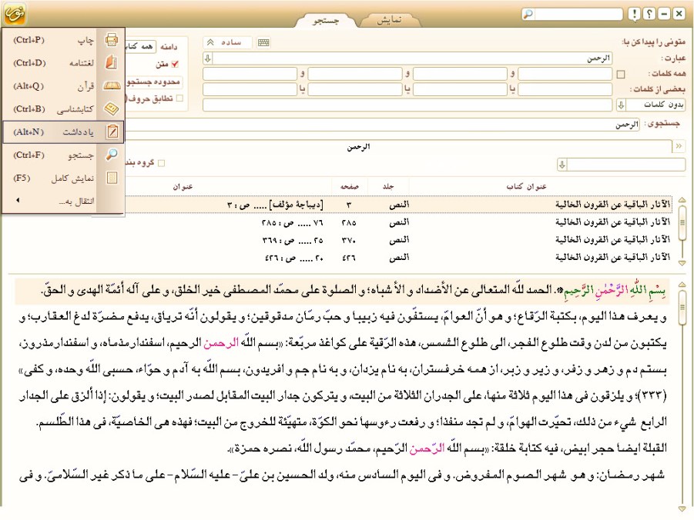The height and width of the screenshot is (520, 694).
Task: Focus the top-right quick search field
Action: tap(578, 14)
